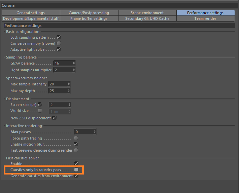Collapse the Sampling balance group

(x=5, y=57)
